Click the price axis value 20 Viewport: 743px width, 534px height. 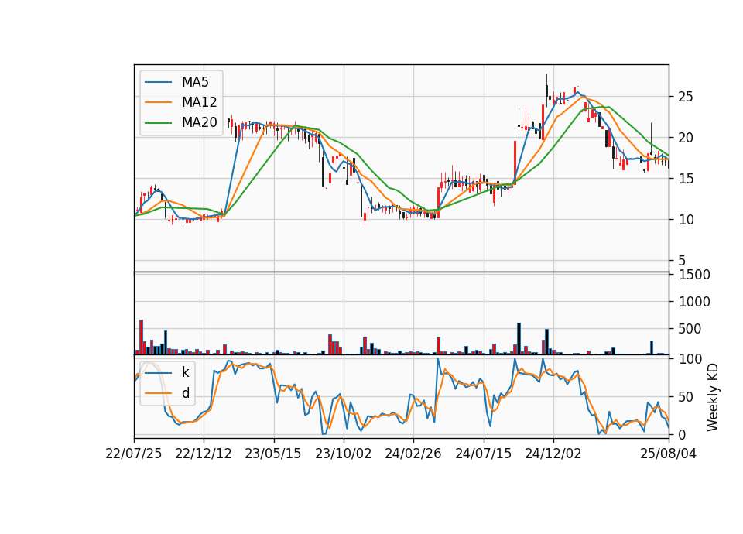[686, 138]
